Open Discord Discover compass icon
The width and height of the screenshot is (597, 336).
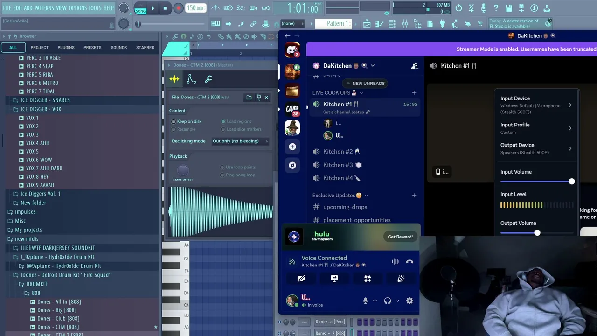point(292,165)
